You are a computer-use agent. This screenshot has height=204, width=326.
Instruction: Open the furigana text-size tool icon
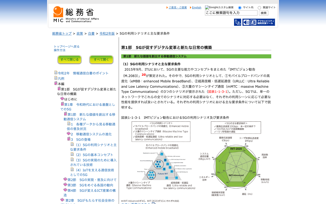click(x=238, y=22)
